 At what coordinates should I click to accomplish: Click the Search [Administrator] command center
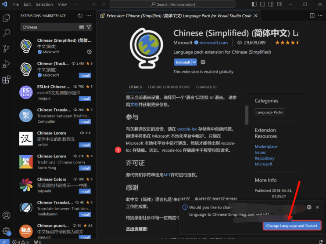tap(172, 4)
